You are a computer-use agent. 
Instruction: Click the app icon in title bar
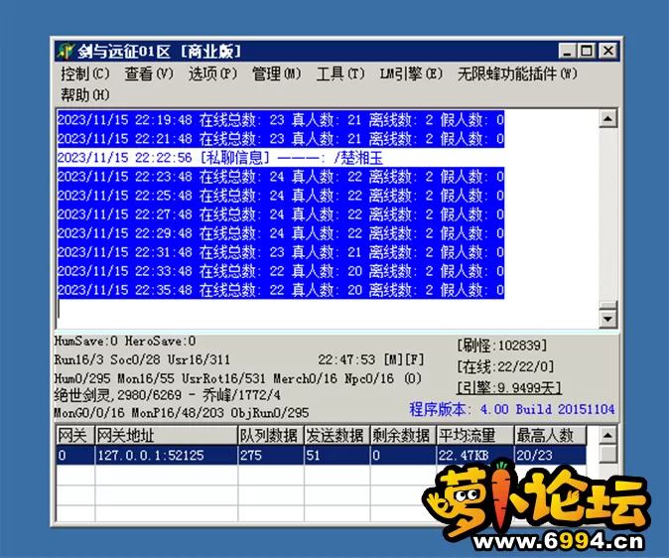[x=66, y=52]
